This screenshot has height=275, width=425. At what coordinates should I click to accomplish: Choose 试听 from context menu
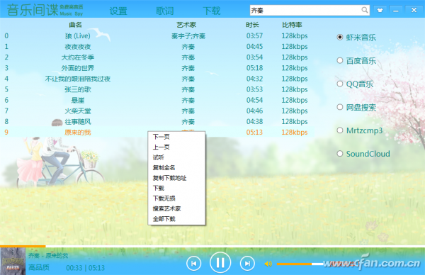pos(176,157)
